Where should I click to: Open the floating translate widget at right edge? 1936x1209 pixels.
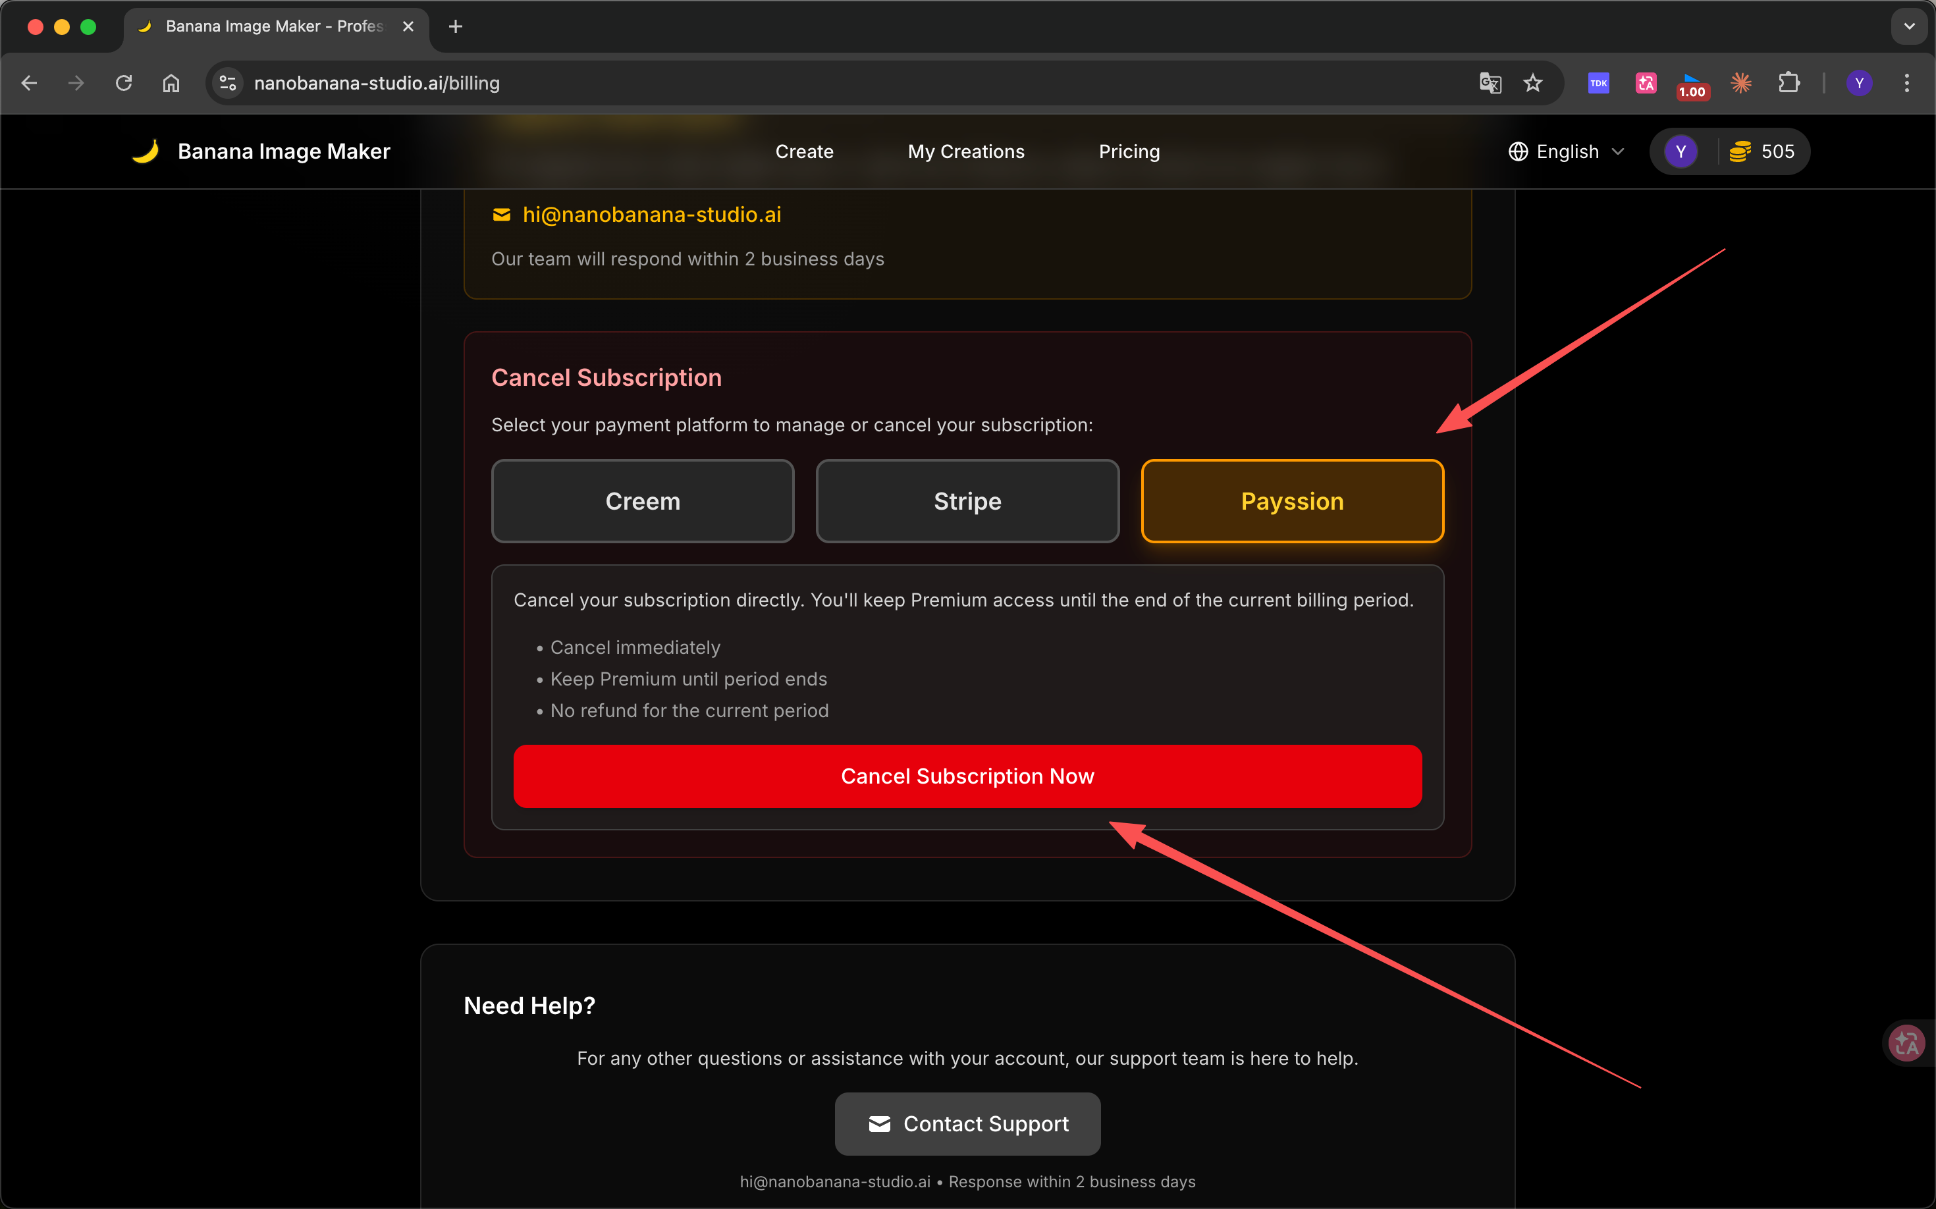point(1907,1042)
